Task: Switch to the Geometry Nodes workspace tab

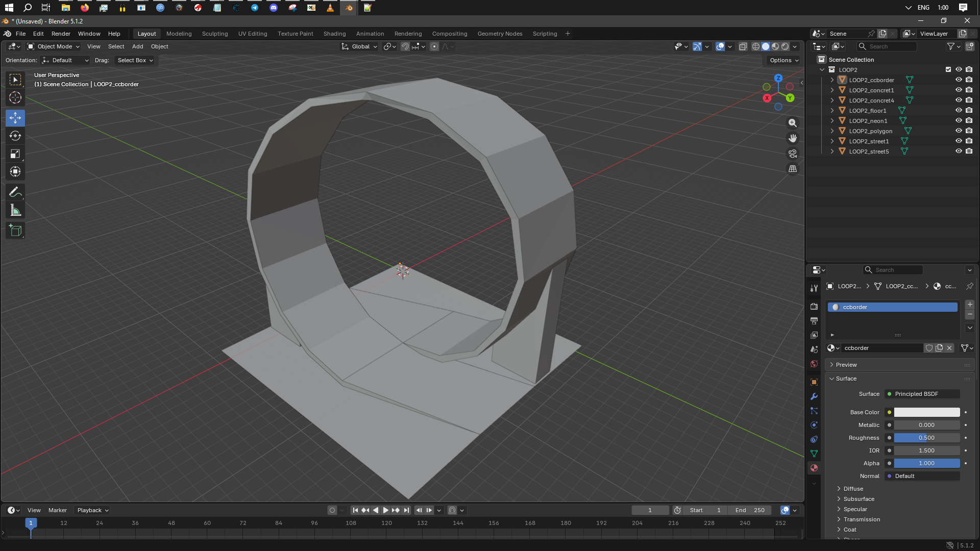Action: click(x=500, y=34)
